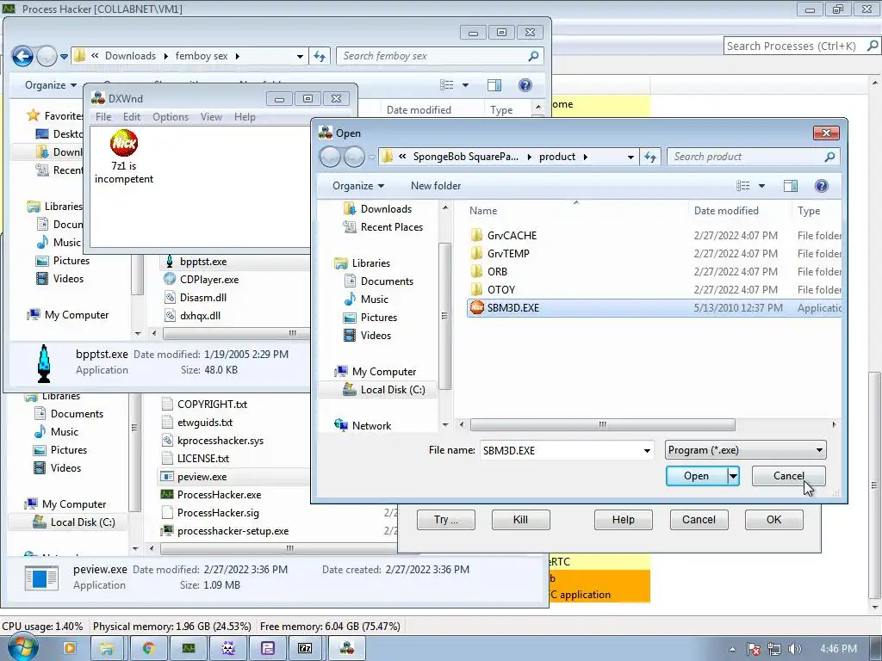Select the 7z1 is incompetent Nick icon in DXWnd
Screen dimensions: 882x661
124,143
